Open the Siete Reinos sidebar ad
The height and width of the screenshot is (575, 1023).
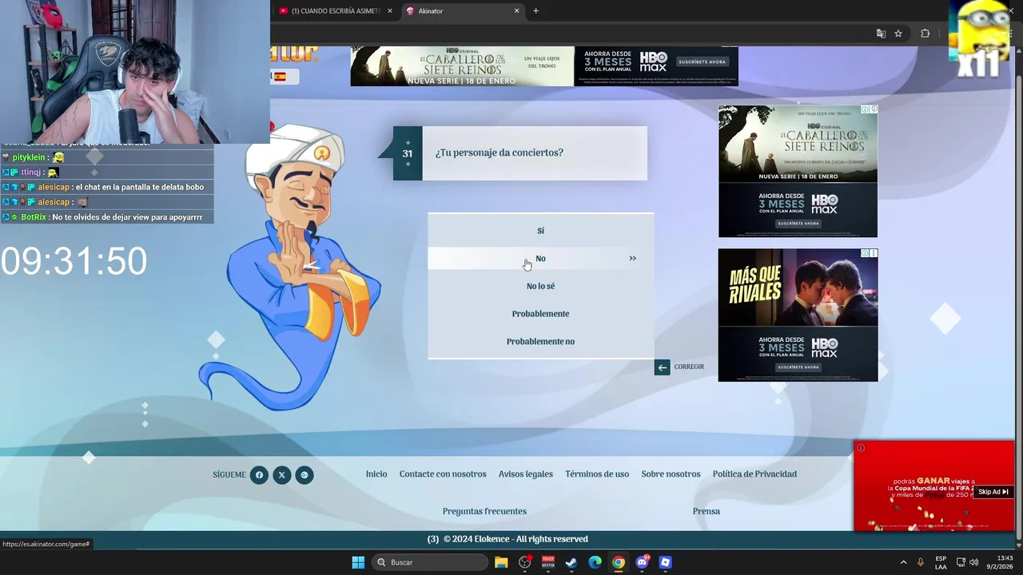[x=798, y=172]
